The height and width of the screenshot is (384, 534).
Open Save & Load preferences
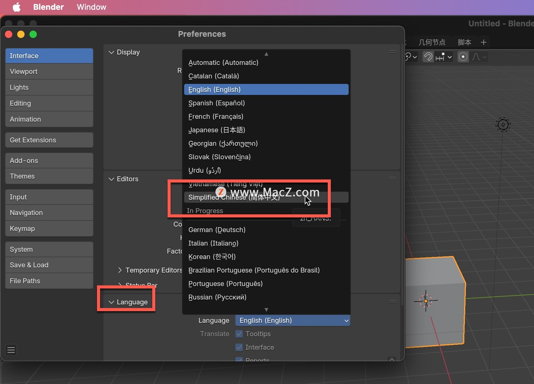pyautogui.click(x=49, y=265)
